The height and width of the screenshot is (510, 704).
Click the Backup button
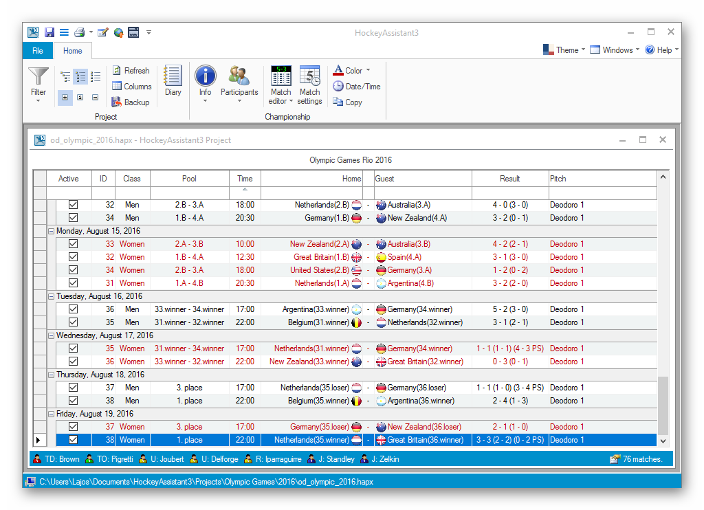tap(131, 102)
